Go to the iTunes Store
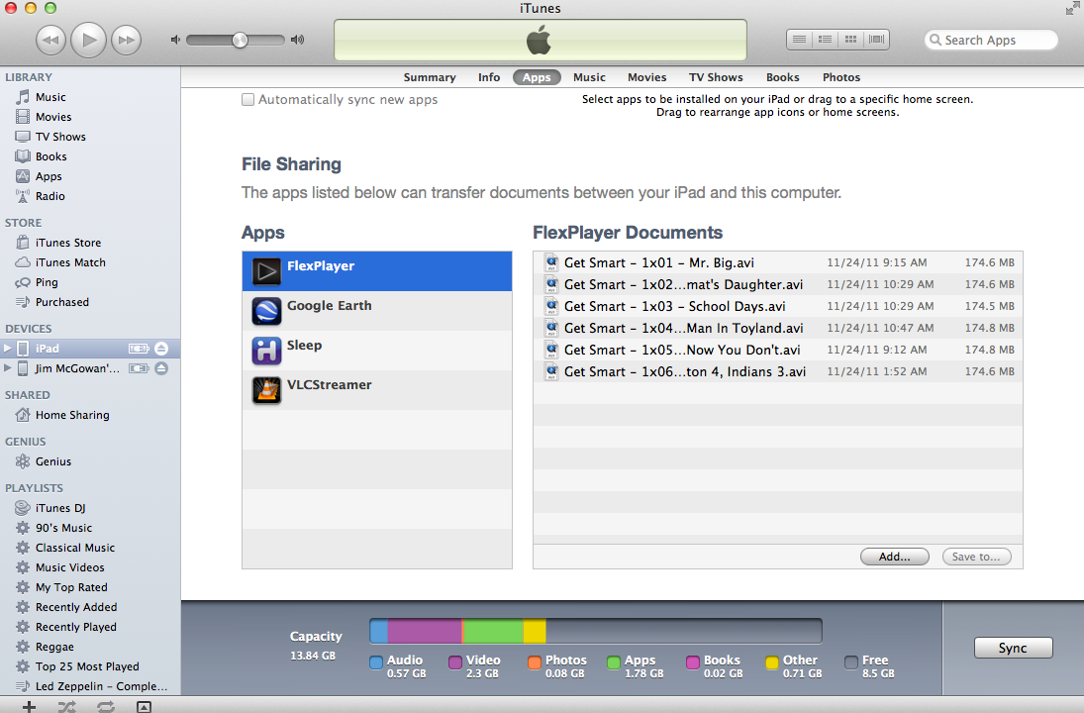Image resolution: width=1084 pixels, height=713 pixels. [90, 243]
